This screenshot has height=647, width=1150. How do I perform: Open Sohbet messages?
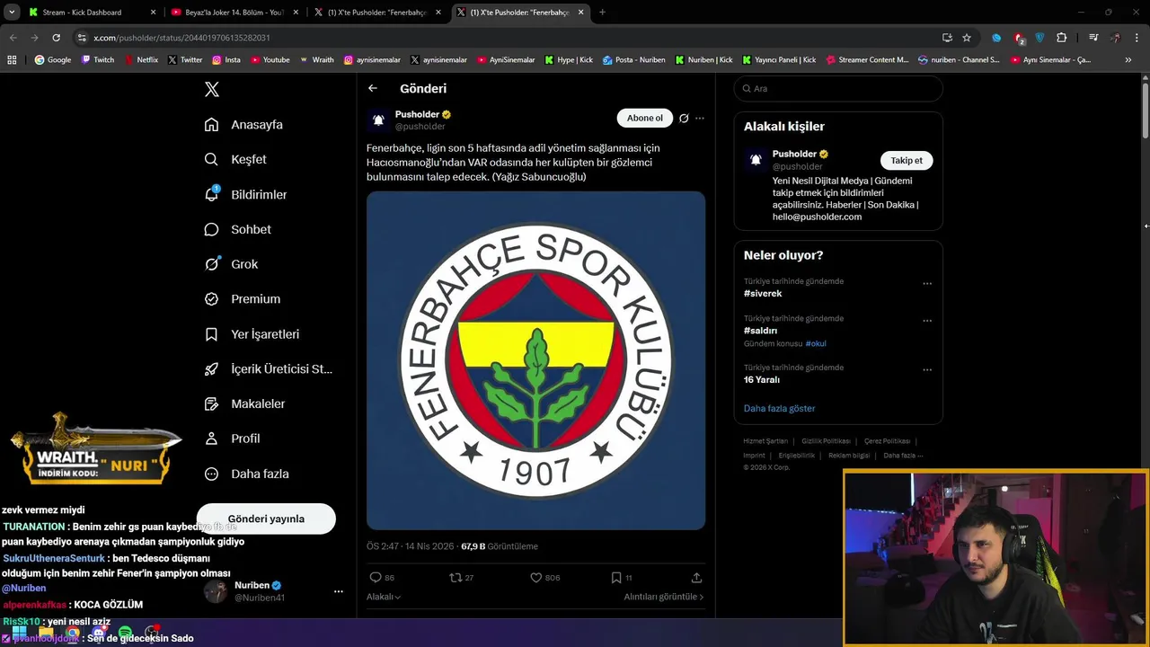point(237,229)
